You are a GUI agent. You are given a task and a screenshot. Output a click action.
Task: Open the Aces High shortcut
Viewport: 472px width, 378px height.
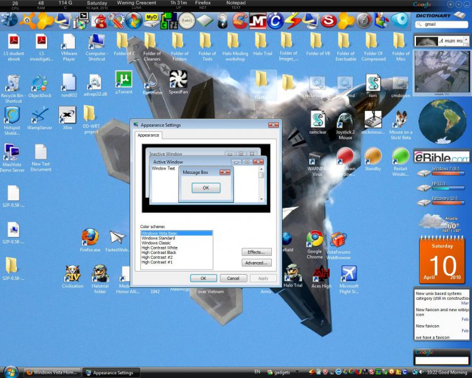click(321, 277)
